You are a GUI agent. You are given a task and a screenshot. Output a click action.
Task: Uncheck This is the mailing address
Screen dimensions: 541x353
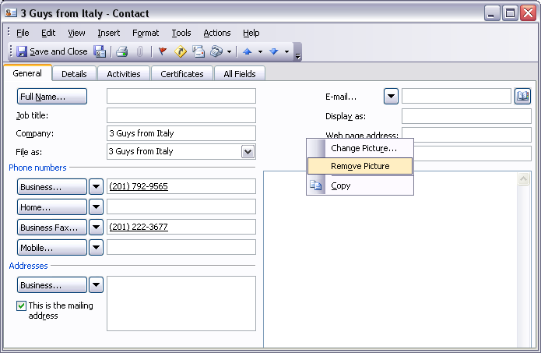point(21,305)
